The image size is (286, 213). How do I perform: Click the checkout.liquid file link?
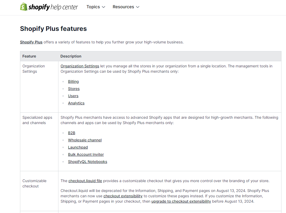coord(85,181)
